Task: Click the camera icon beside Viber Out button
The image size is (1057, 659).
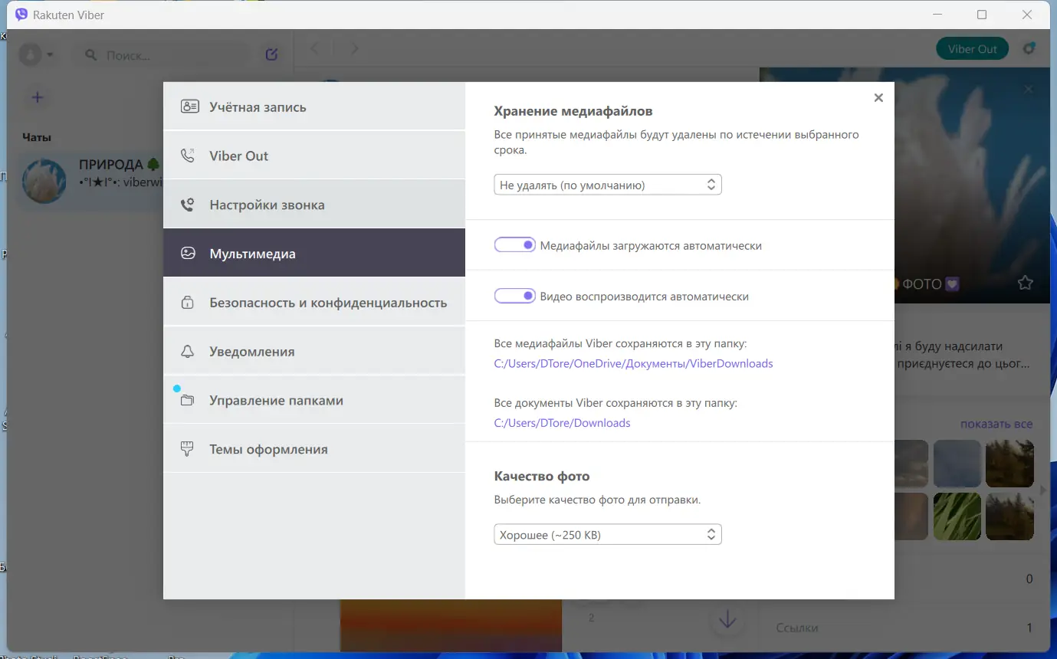Action: click(1029, 48)
